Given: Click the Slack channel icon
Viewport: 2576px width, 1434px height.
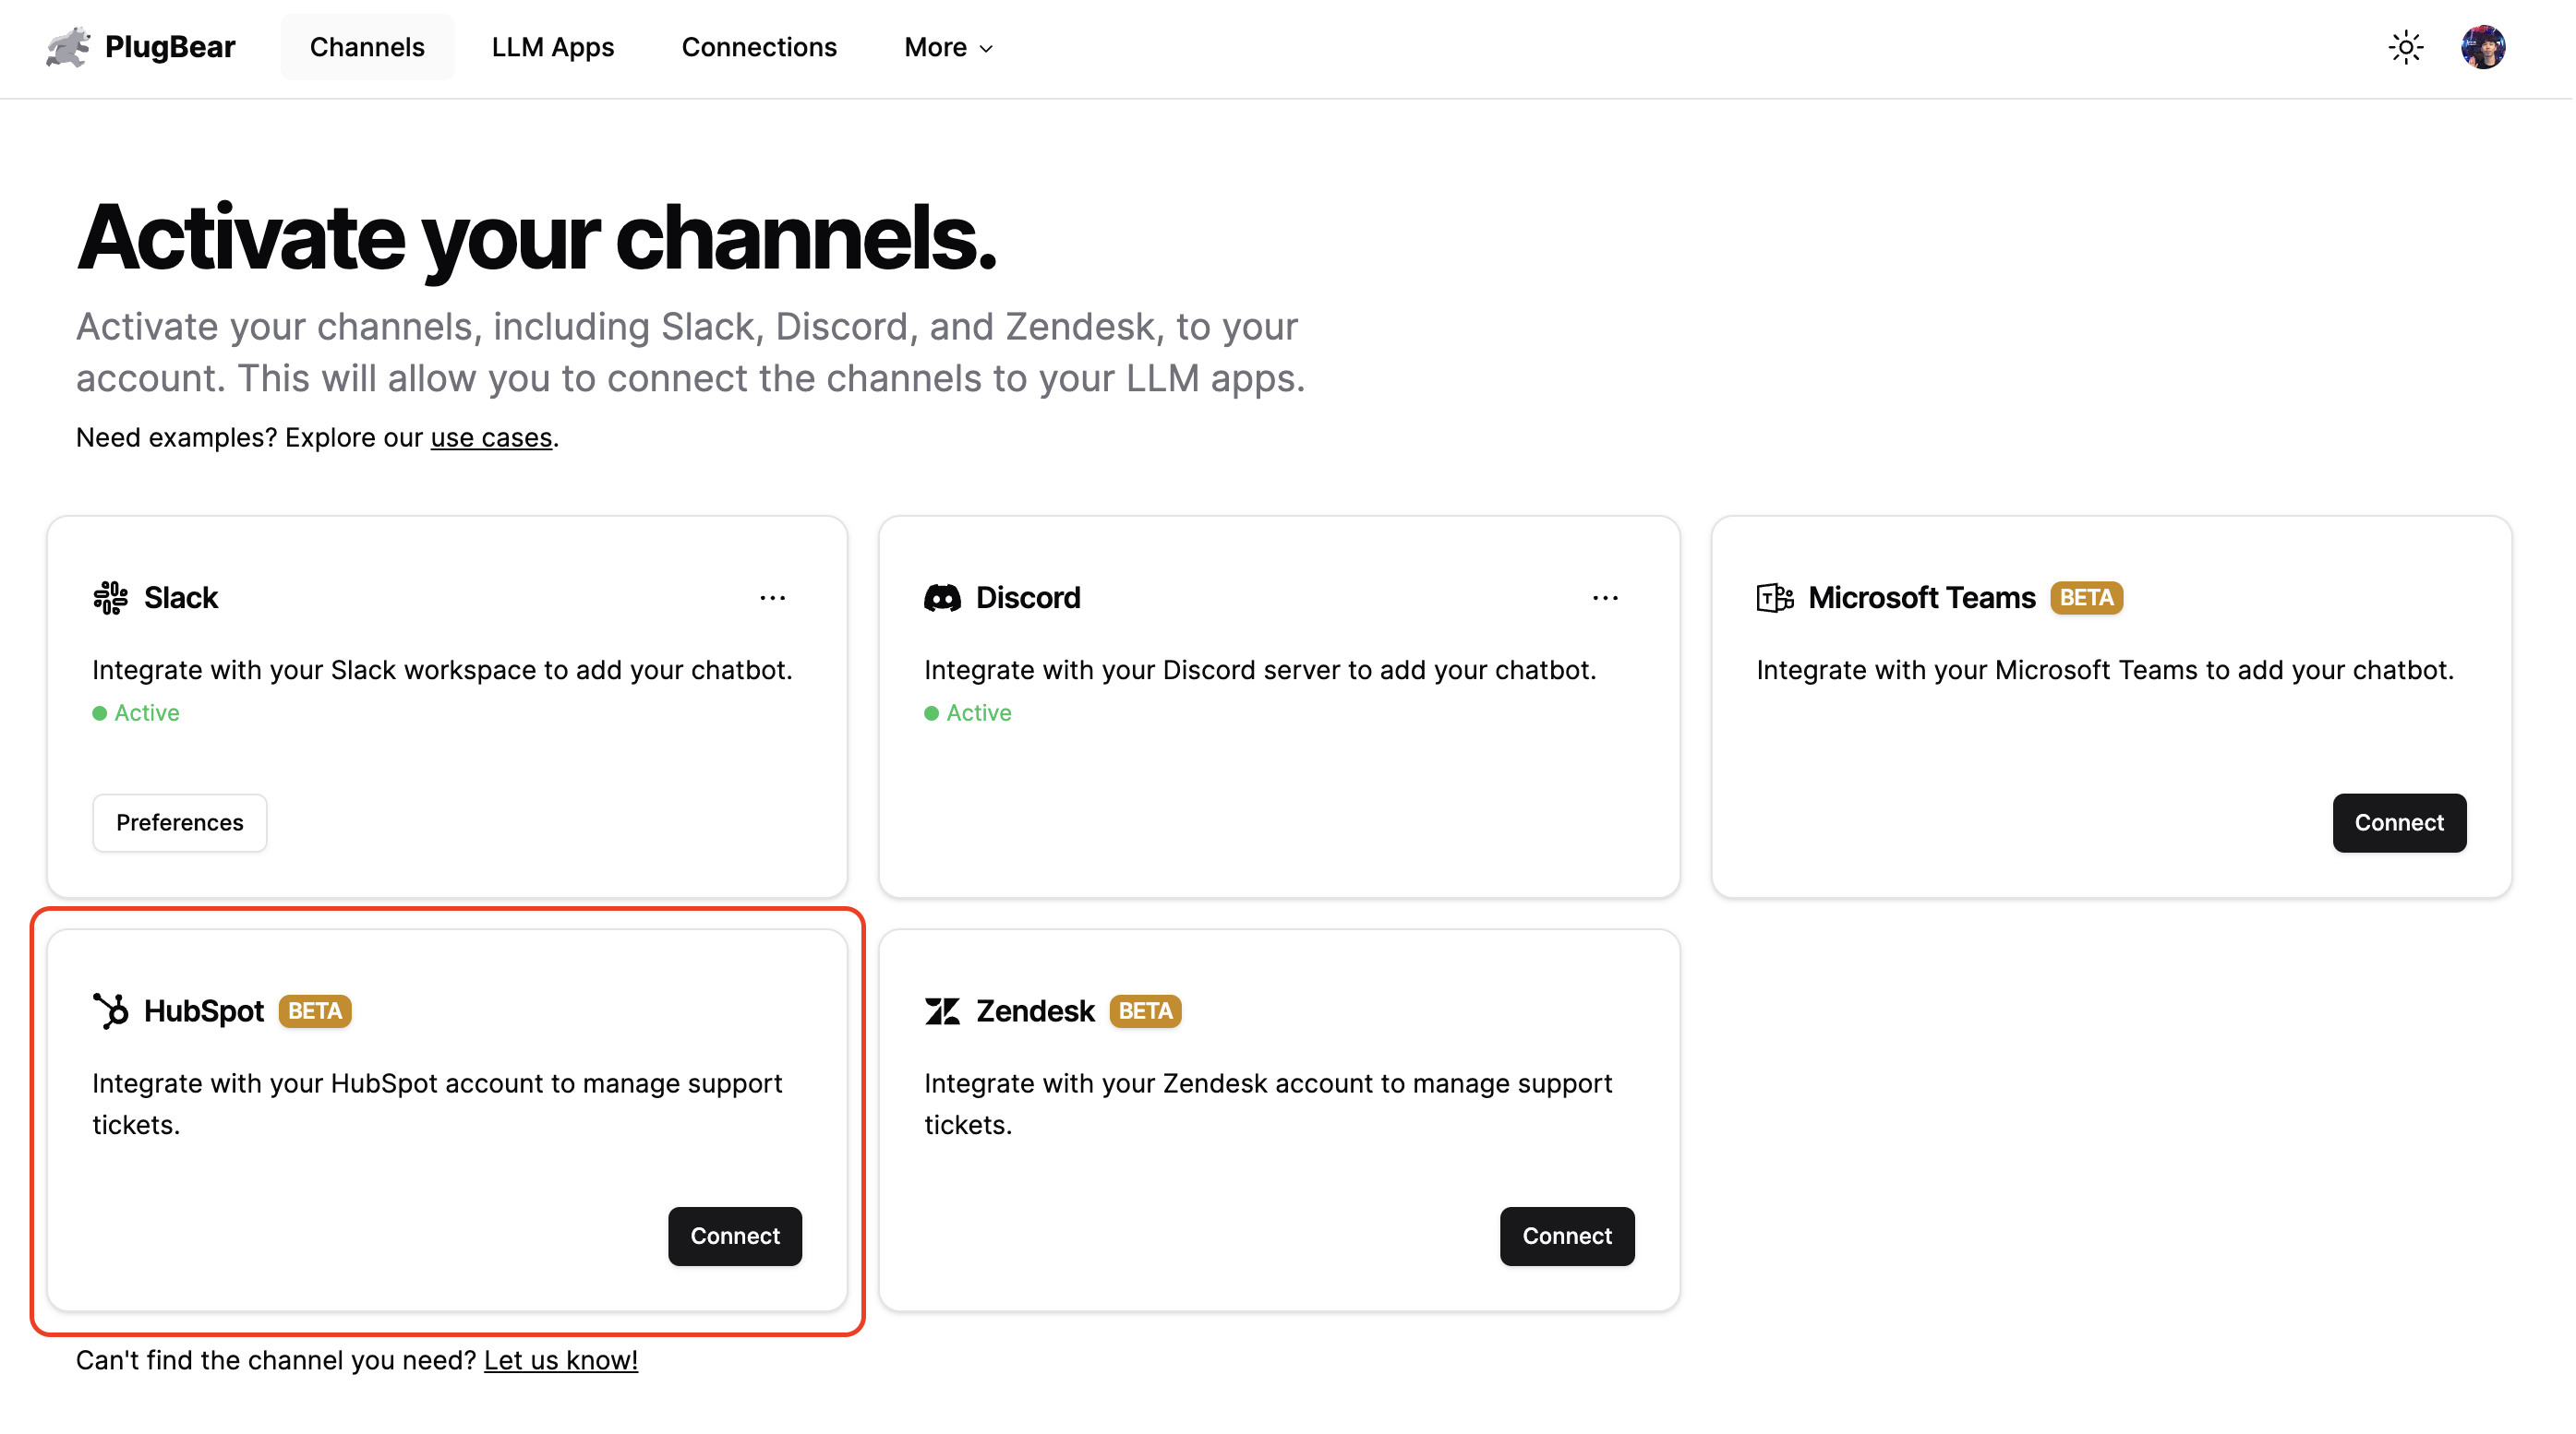Looking at the screenshot, I should 110,597.
